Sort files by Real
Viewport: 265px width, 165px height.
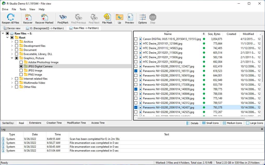pos(21,123)
